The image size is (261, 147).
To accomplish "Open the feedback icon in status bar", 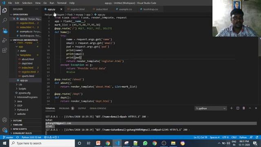I will [x=251, y=137].
